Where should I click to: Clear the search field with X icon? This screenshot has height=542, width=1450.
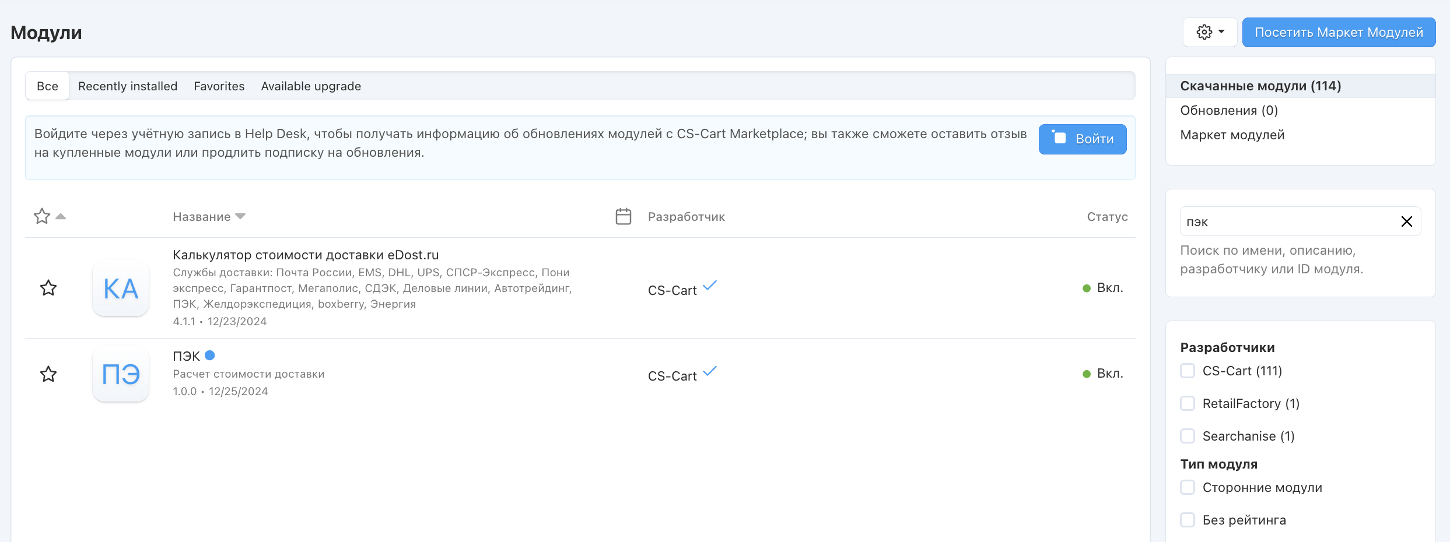[x=1406, y=221]
